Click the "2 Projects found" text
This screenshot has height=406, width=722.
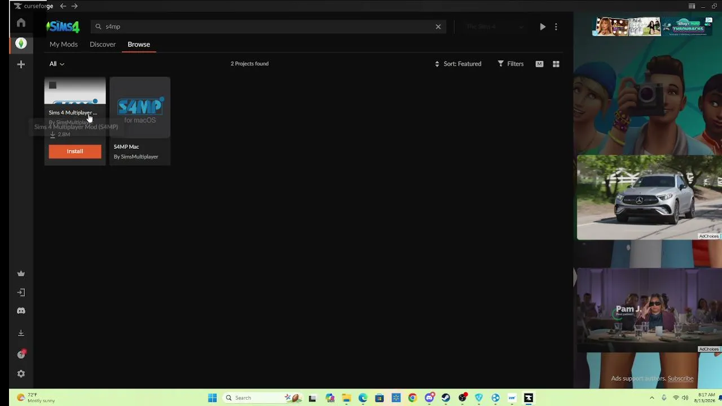[x=249, y=64]
